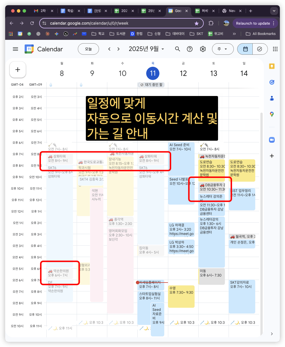Hide side panel chevron at bottom
Screen dimensions: 285x347
pyautogui.click(x=272, y=334)
